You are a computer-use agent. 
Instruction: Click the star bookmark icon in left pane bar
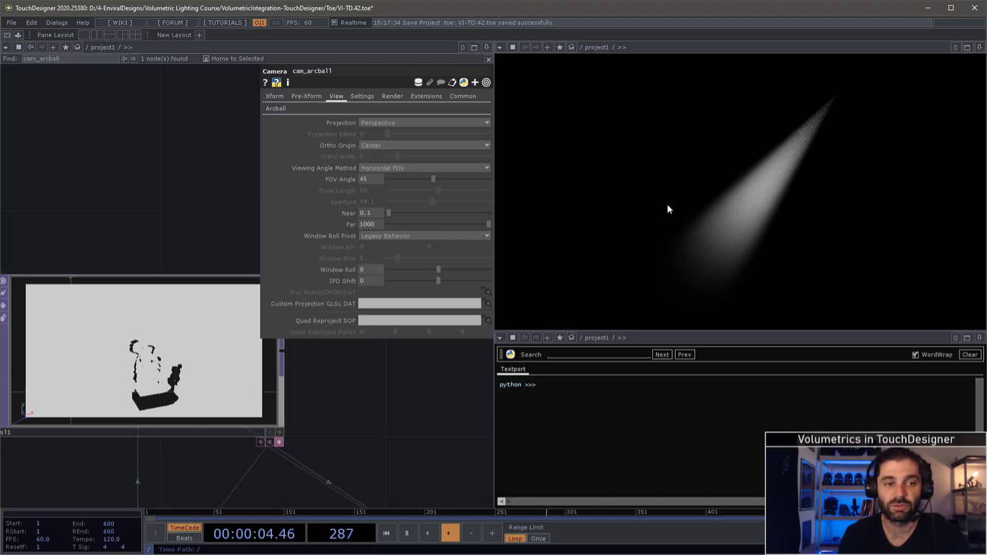coord(65,47)
